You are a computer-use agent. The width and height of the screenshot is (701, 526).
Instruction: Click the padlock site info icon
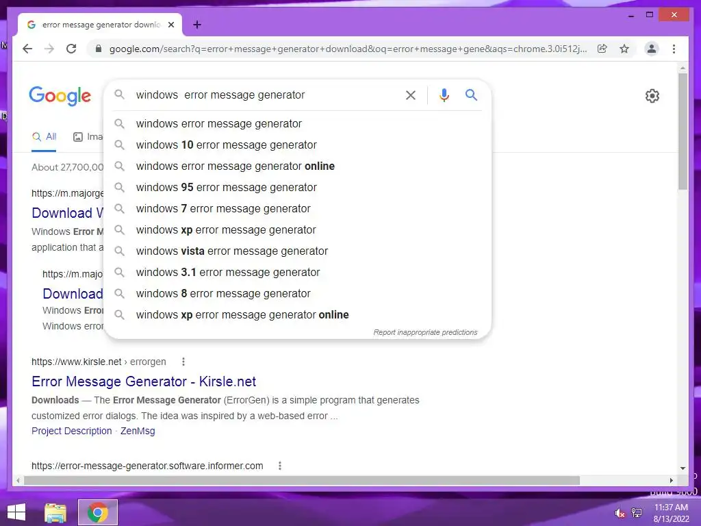(99, 49)
